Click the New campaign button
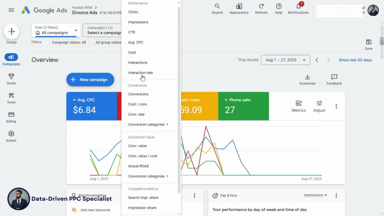This screenshot has height=216, width=384. tap(90, 79)
